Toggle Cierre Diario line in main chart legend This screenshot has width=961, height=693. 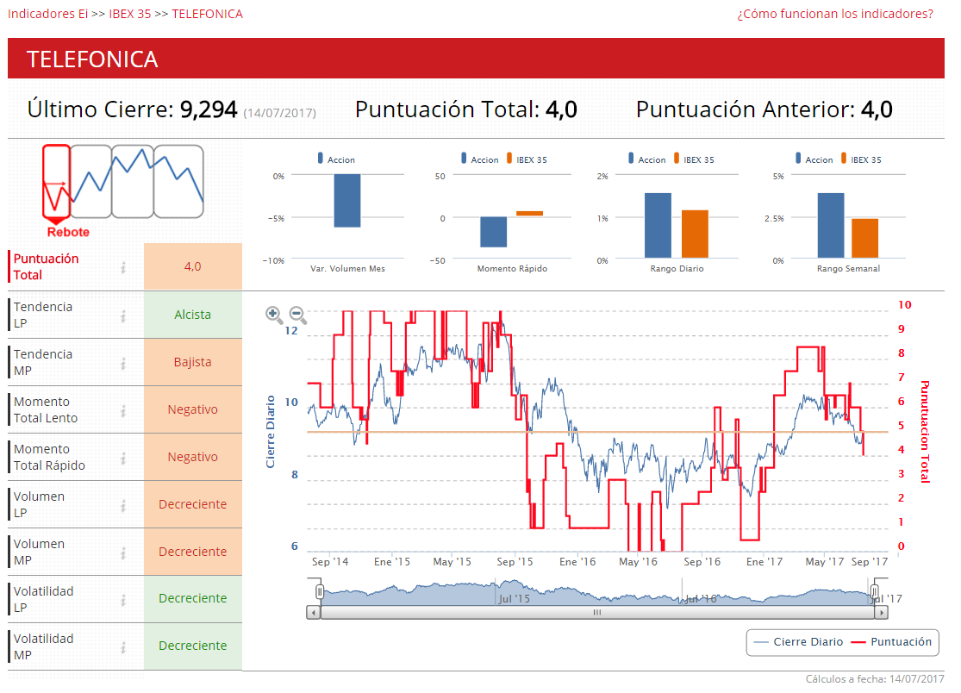click(x=799, y=641)
